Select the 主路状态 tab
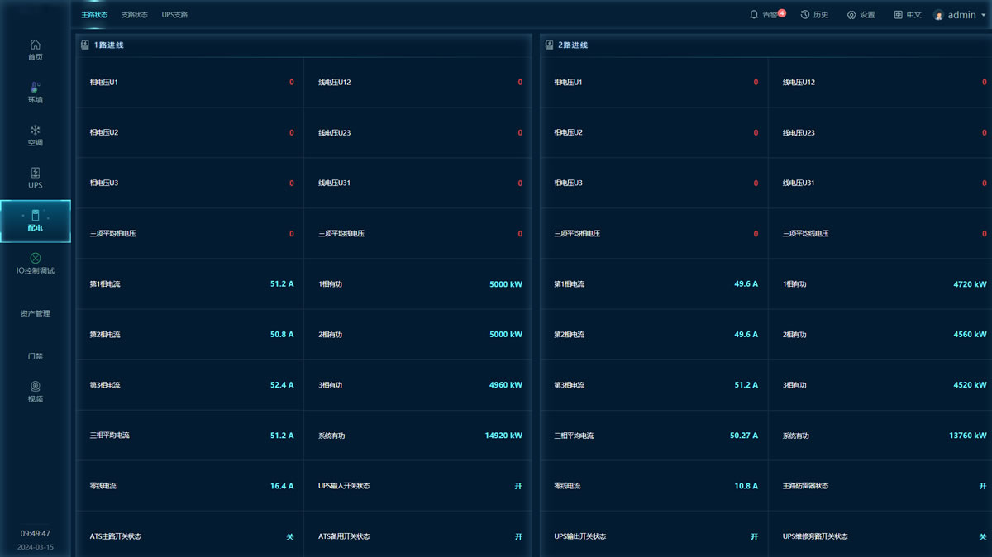 pyautogui.click(x=94, y=15)
